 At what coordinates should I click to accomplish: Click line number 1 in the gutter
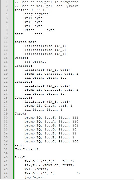click(7, 2)
